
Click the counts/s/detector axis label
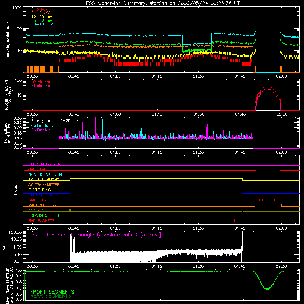click(x=8, y=40)
